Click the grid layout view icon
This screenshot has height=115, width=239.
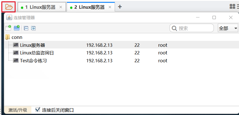pos(233,7)
